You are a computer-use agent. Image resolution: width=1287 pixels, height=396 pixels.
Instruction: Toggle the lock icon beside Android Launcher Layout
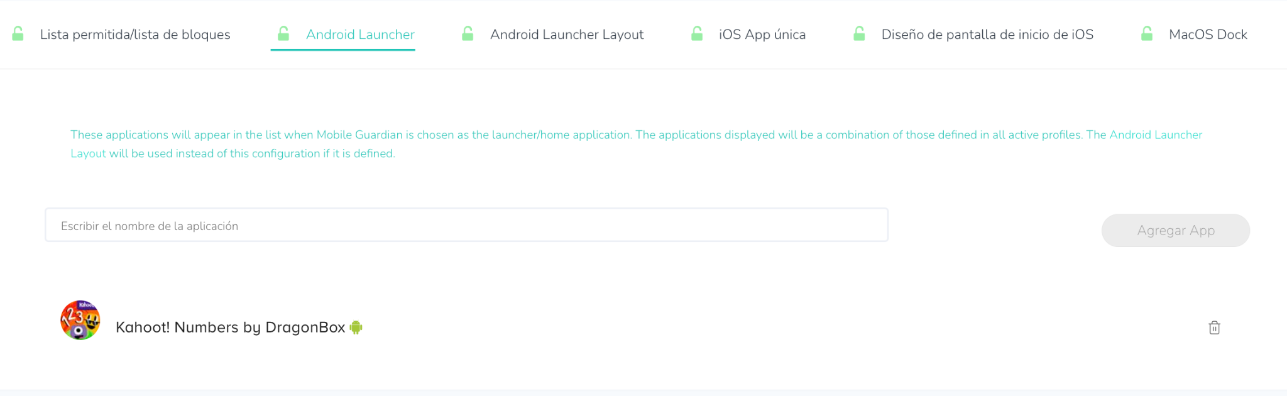coord(468,34)
